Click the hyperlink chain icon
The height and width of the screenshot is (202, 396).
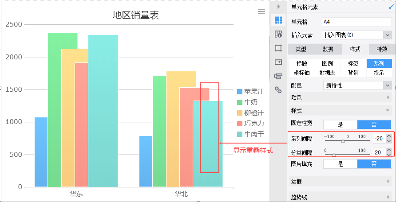tap(278, 89)
